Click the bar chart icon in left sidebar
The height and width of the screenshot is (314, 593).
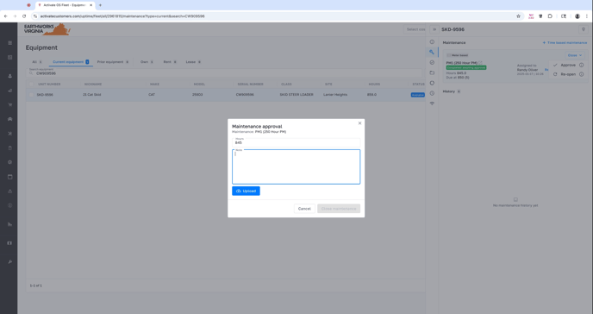[x=9, y=224]
